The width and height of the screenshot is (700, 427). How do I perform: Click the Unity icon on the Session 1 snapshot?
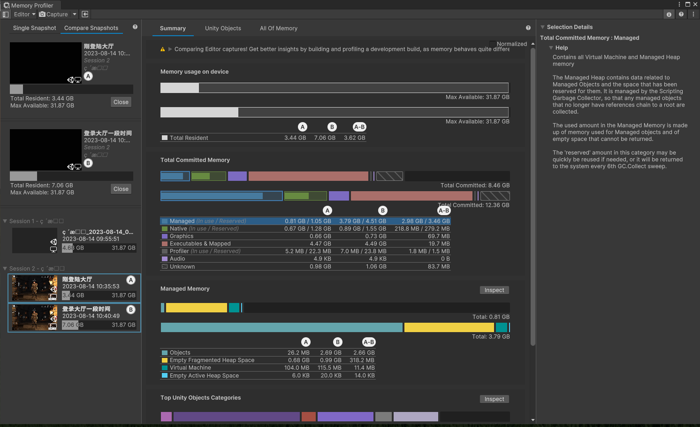click(53, 242)
